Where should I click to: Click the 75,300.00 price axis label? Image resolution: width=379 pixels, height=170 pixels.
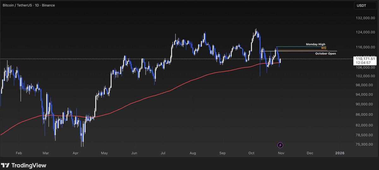click(x=365, y=144)
